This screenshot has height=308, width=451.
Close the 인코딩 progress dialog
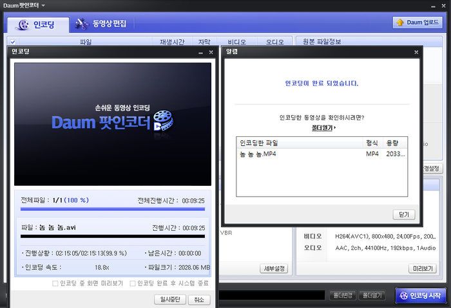point(211,52)
